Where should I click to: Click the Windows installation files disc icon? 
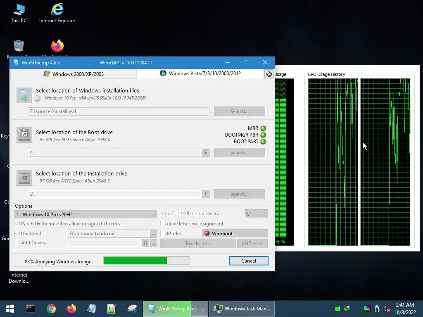pyautogui.click(x=24, y=95)
